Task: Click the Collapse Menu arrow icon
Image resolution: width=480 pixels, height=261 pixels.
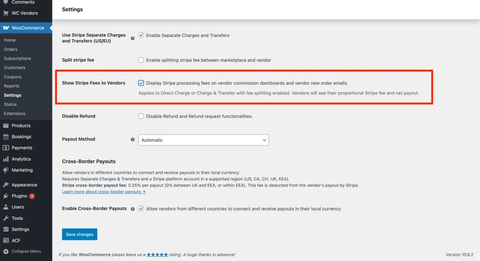Action: pos(6,251)
